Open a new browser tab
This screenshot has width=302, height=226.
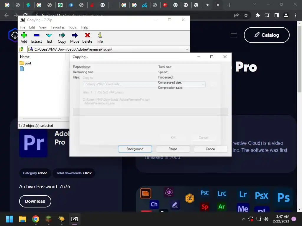click(x=229, y=5)
